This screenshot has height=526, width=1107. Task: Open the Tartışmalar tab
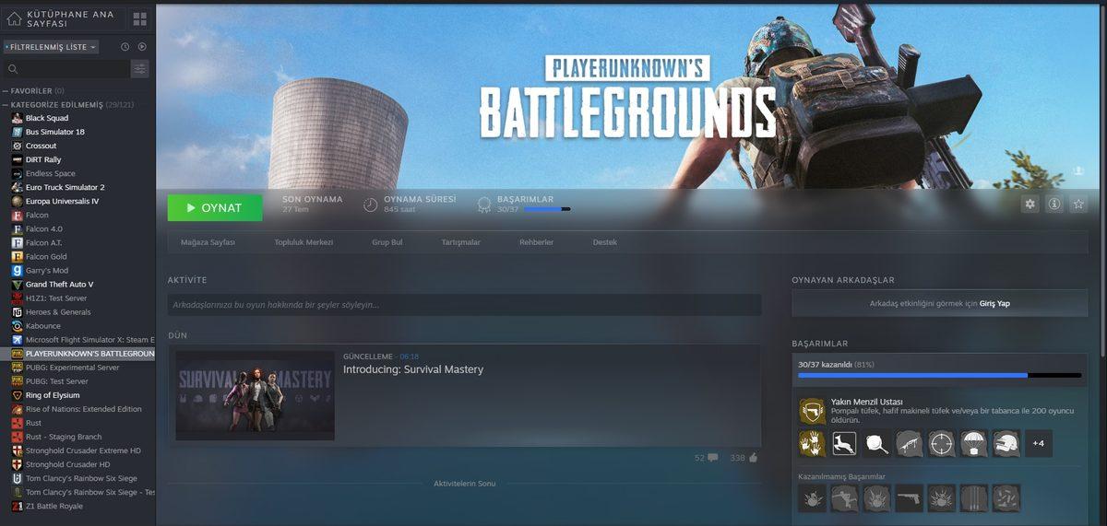pyautogui.click(x=460, y=242)
